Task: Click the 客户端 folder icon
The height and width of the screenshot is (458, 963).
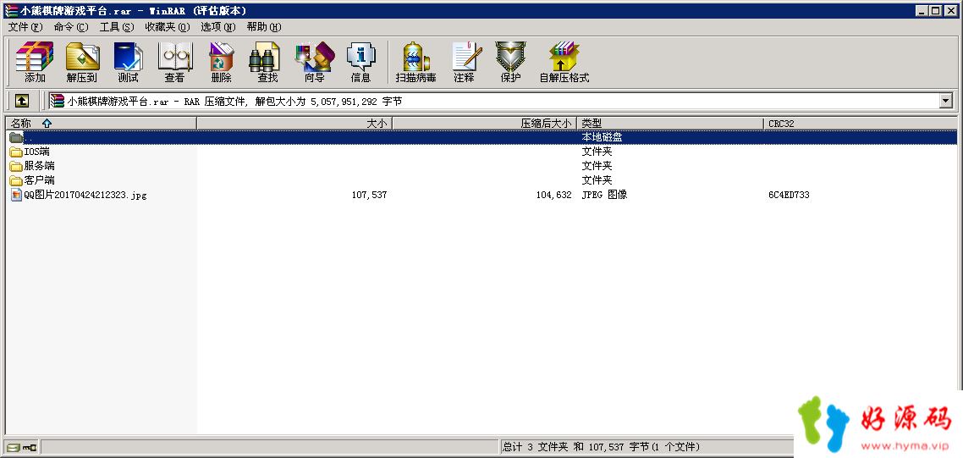Action: (x=16, y=180)
